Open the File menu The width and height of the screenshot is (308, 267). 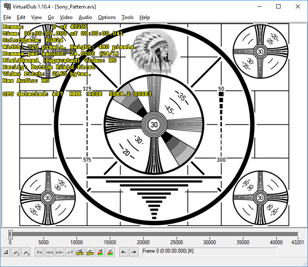7,17
